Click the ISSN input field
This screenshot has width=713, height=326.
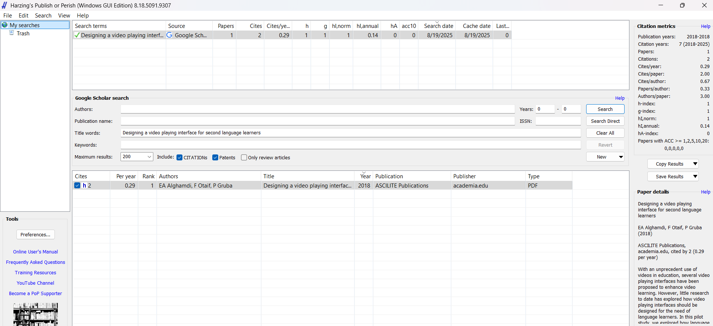click(x=558, y=121)
